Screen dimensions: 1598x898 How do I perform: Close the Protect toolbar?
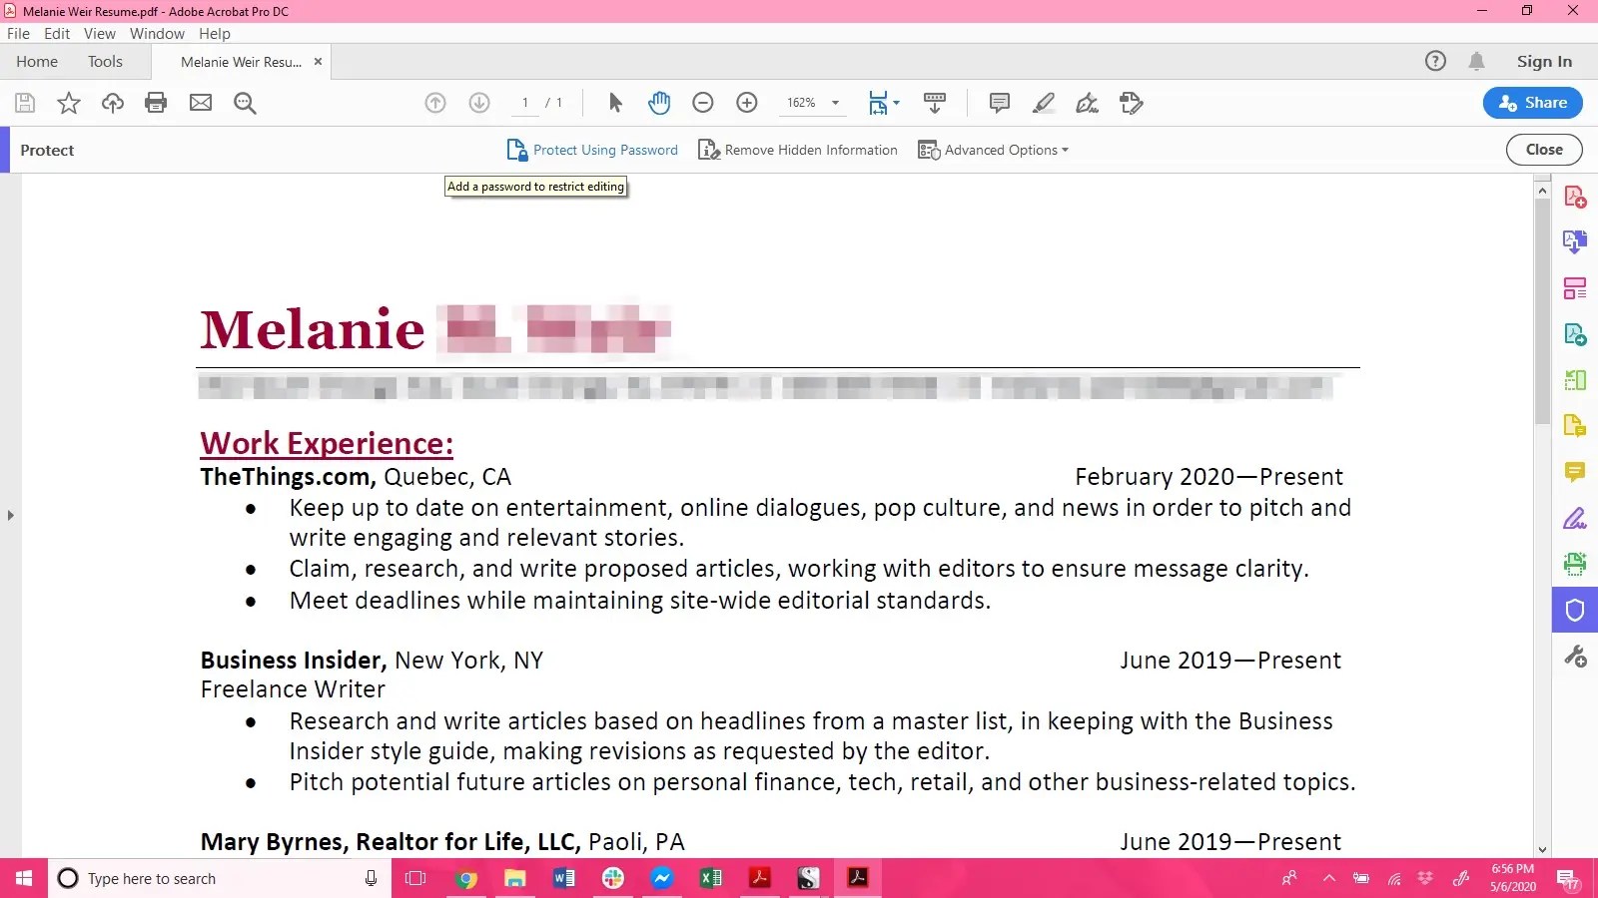pos(1544,150)
